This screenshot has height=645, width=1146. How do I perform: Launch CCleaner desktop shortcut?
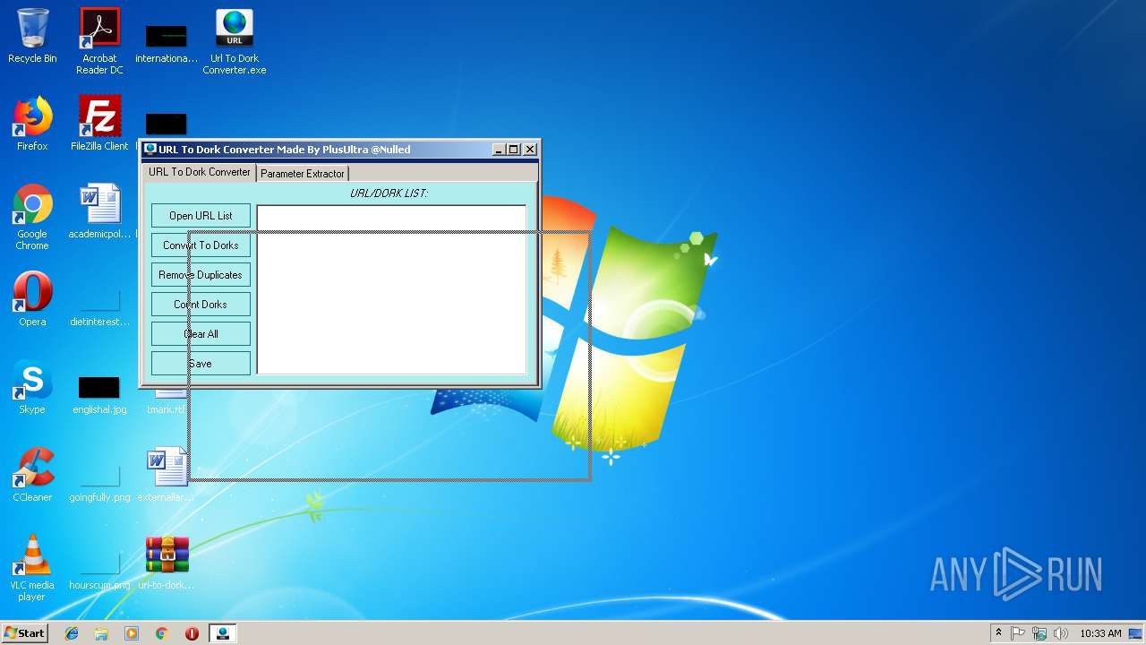32,475
